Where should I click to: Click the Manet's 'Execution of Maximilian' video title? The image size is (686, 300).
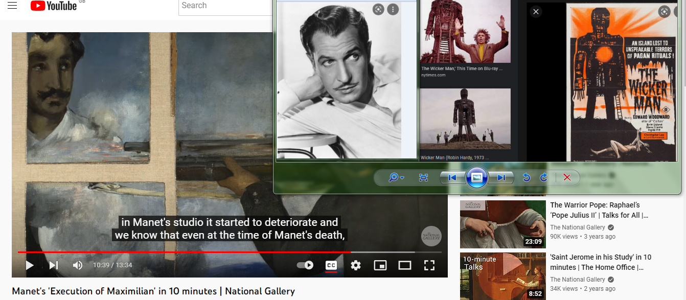[153, 291]
